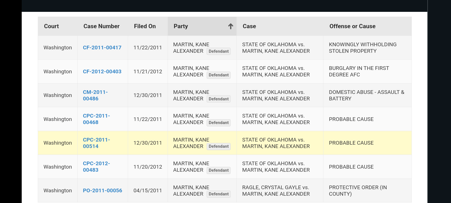Sort by Offense or Cause header

coord(352,26)
